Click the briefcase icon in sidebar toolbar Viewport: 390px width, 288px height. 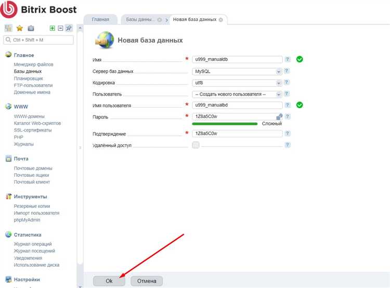[31, 28]
